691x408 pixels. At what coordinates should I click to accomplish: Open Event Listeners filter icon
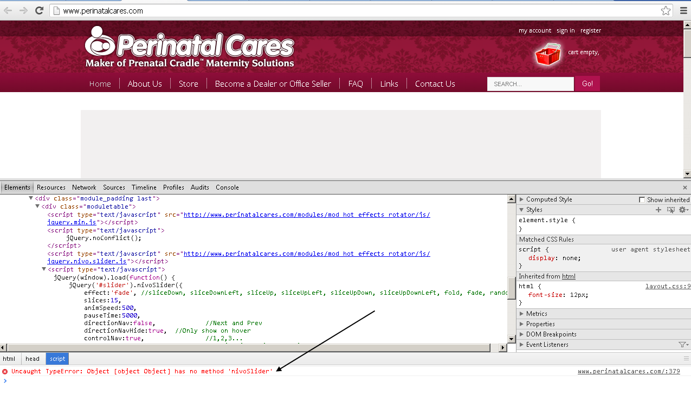pos(683,345)
